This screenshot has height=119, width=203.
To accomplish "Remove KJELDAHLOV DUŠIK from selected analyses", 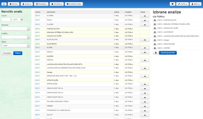I will 155,28.
